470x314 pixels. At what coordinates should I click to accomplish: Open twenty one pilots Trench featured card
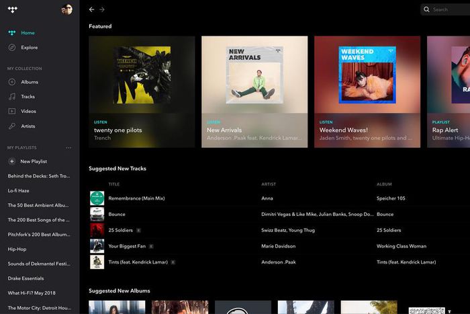(142, 92)
